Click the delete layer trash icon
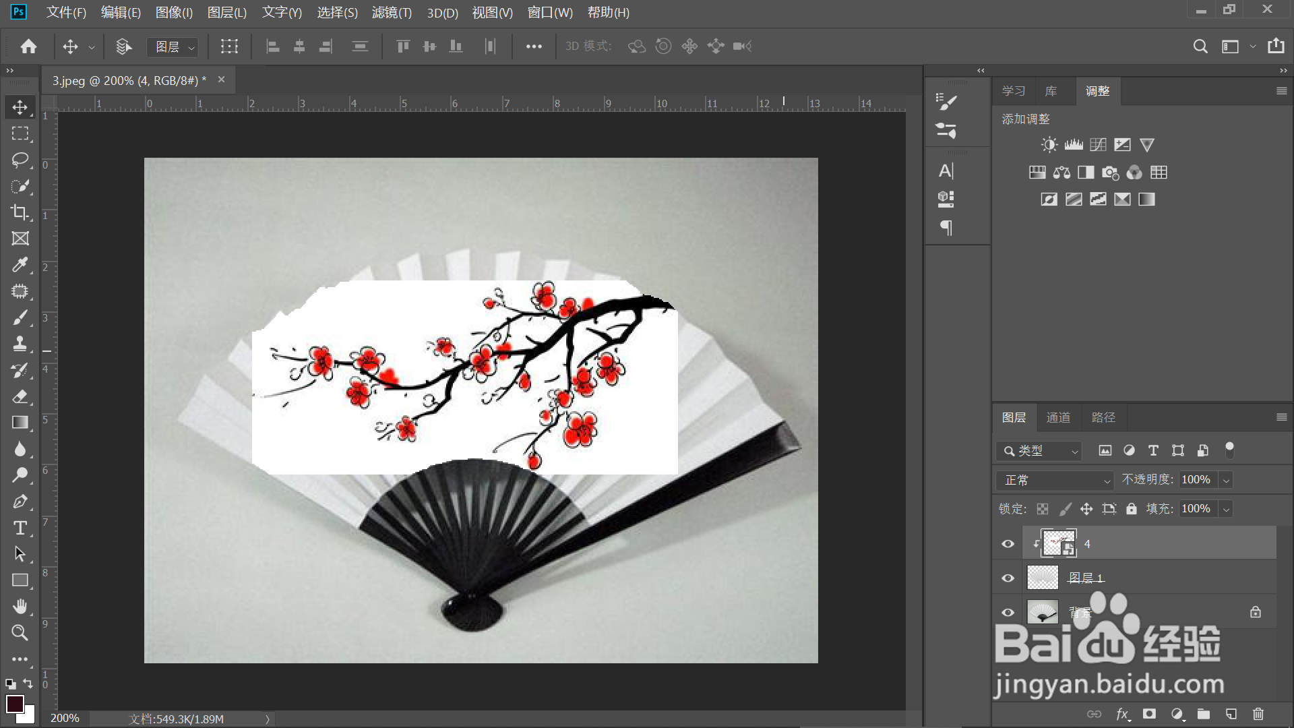The image size is (1294, 728). (x=1258, y=714)
